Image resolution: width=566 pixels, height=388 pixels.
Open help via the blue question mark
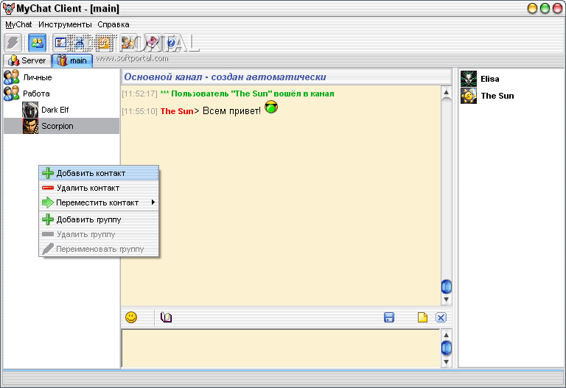171,43
